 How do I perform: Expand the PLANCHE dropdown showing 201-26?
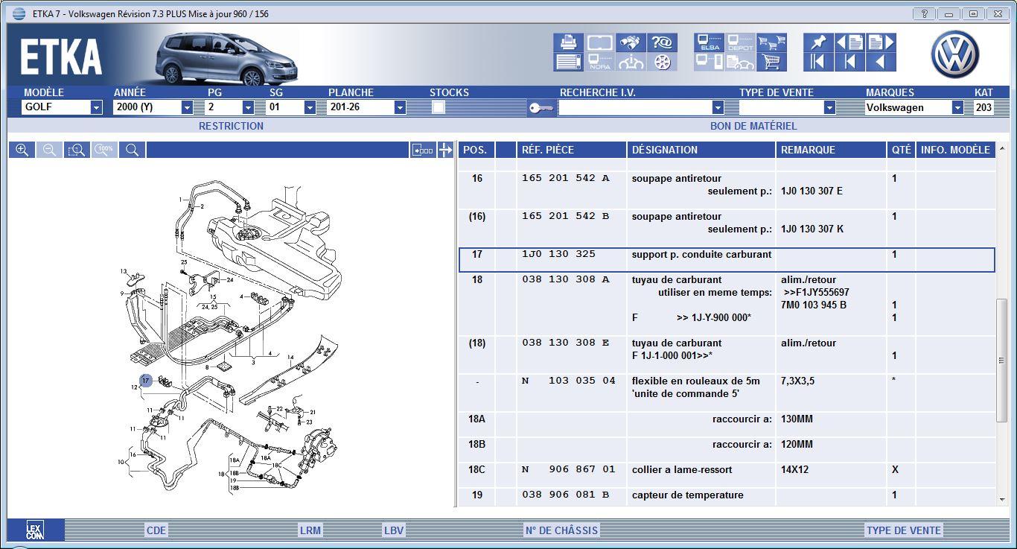coord(400,107)
